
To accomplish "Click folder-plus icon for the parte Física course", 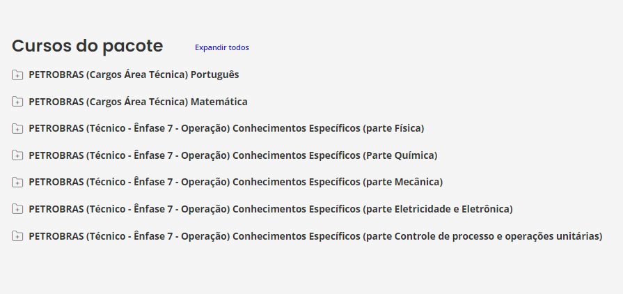I will point(17,128).
